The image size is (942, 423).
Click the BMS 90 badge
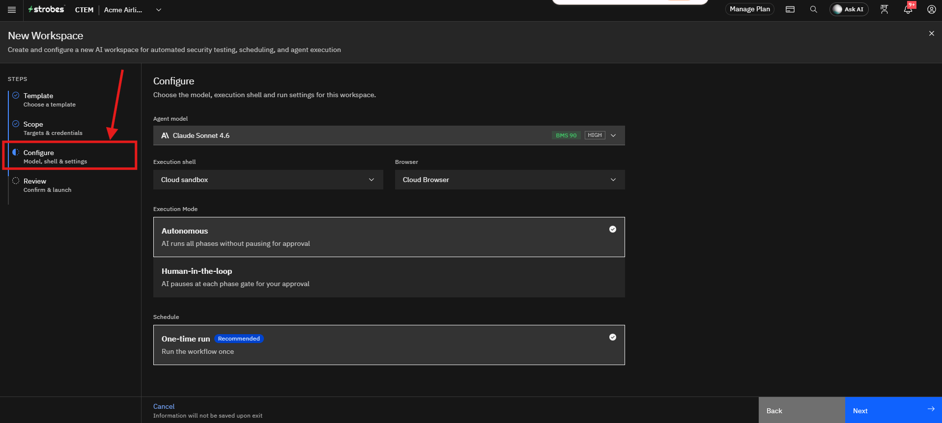[566, 135]
